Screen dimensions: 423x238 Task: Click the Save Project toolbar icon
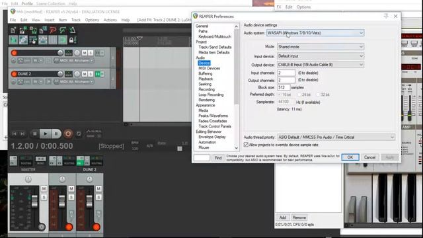33,30
